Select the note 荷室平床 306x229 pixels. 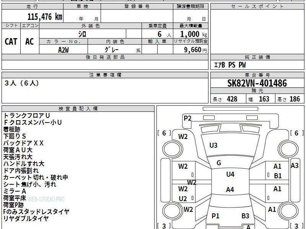[15, 198]
